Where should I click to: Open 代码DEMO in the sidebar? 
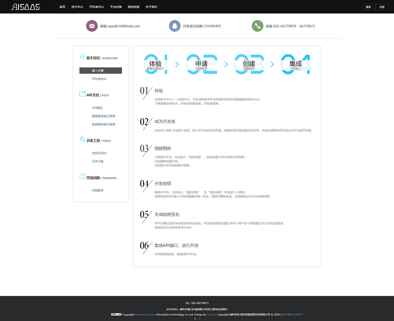[x=99, y=153]
